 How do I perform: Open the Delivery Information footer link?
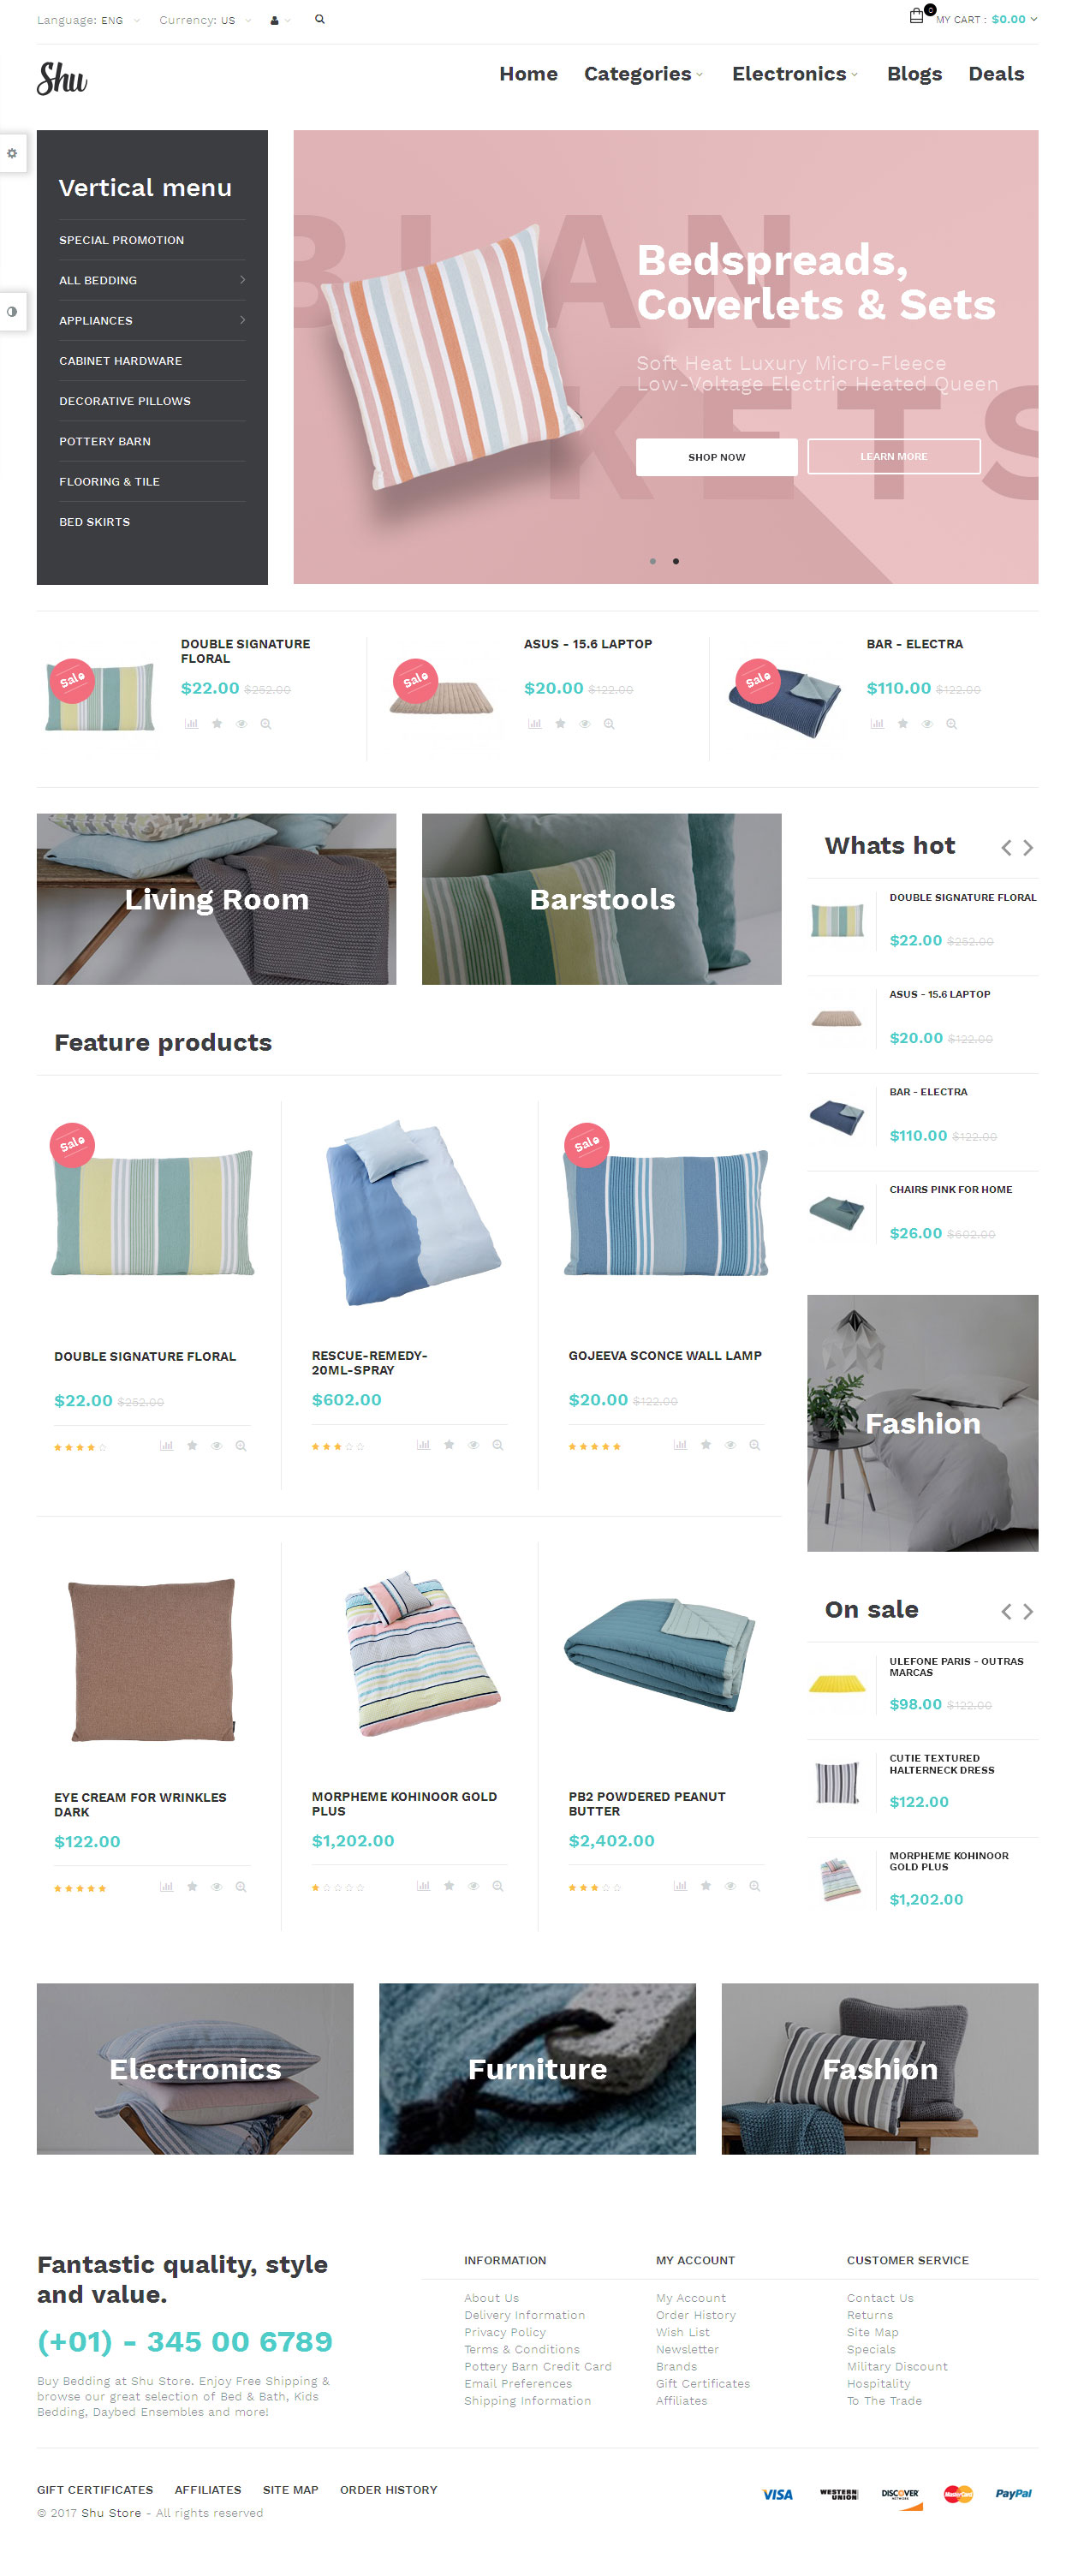pos(524,2315)
